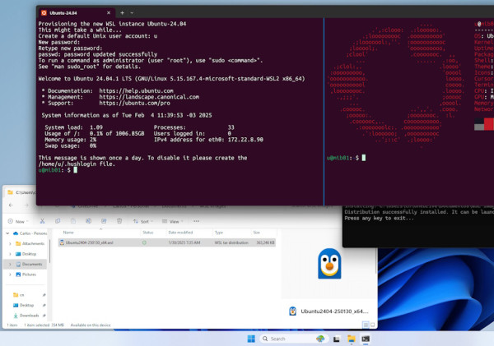Sort files by Date modified column header

(180, 233)
